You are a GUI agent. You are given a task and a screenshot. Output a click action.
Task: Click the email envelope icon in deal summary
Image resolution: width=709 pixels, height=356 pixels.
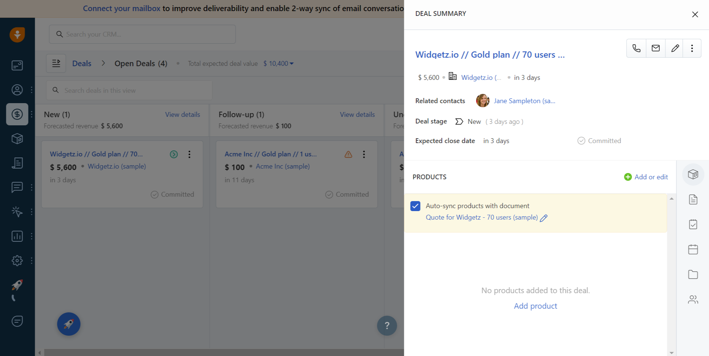pos(655,48)
